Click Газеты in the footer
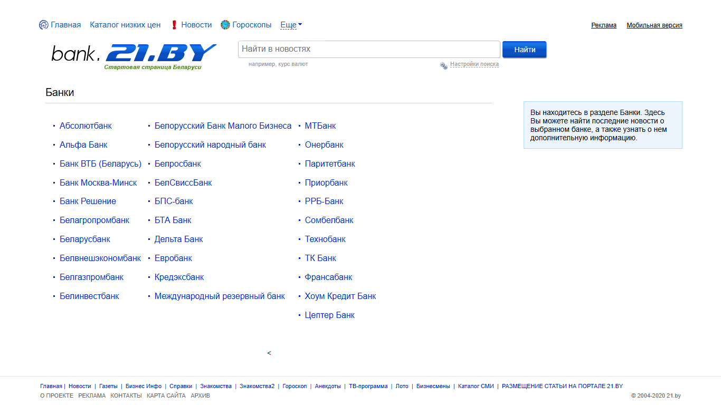Screen dimensions: 721x405 coord(108,387)
